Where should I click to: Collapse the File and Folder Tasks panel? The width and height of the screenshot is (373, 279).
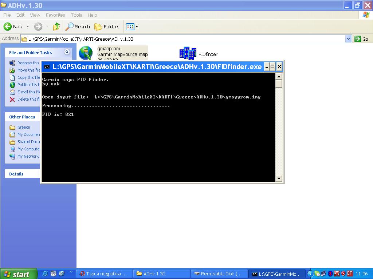point(67,52)
